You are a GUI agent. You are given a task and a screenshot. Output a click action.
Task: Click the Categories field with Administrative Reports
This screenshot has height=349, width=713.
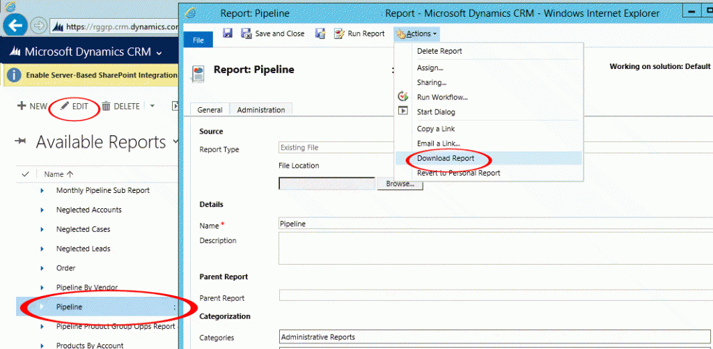click(496, 337)
